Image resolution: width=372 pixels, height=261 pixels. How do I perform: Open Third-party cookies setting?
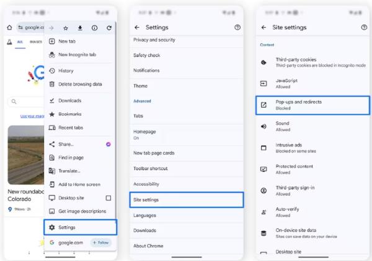click(x=312, y=62)
